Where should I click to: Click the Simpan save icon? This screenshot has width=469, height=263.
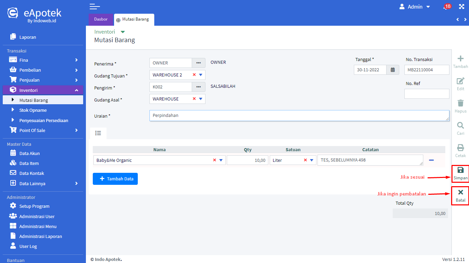click(460, 173)
